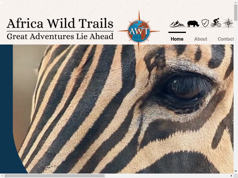Click the vertical scrollbar down arrow

point(236,171)
